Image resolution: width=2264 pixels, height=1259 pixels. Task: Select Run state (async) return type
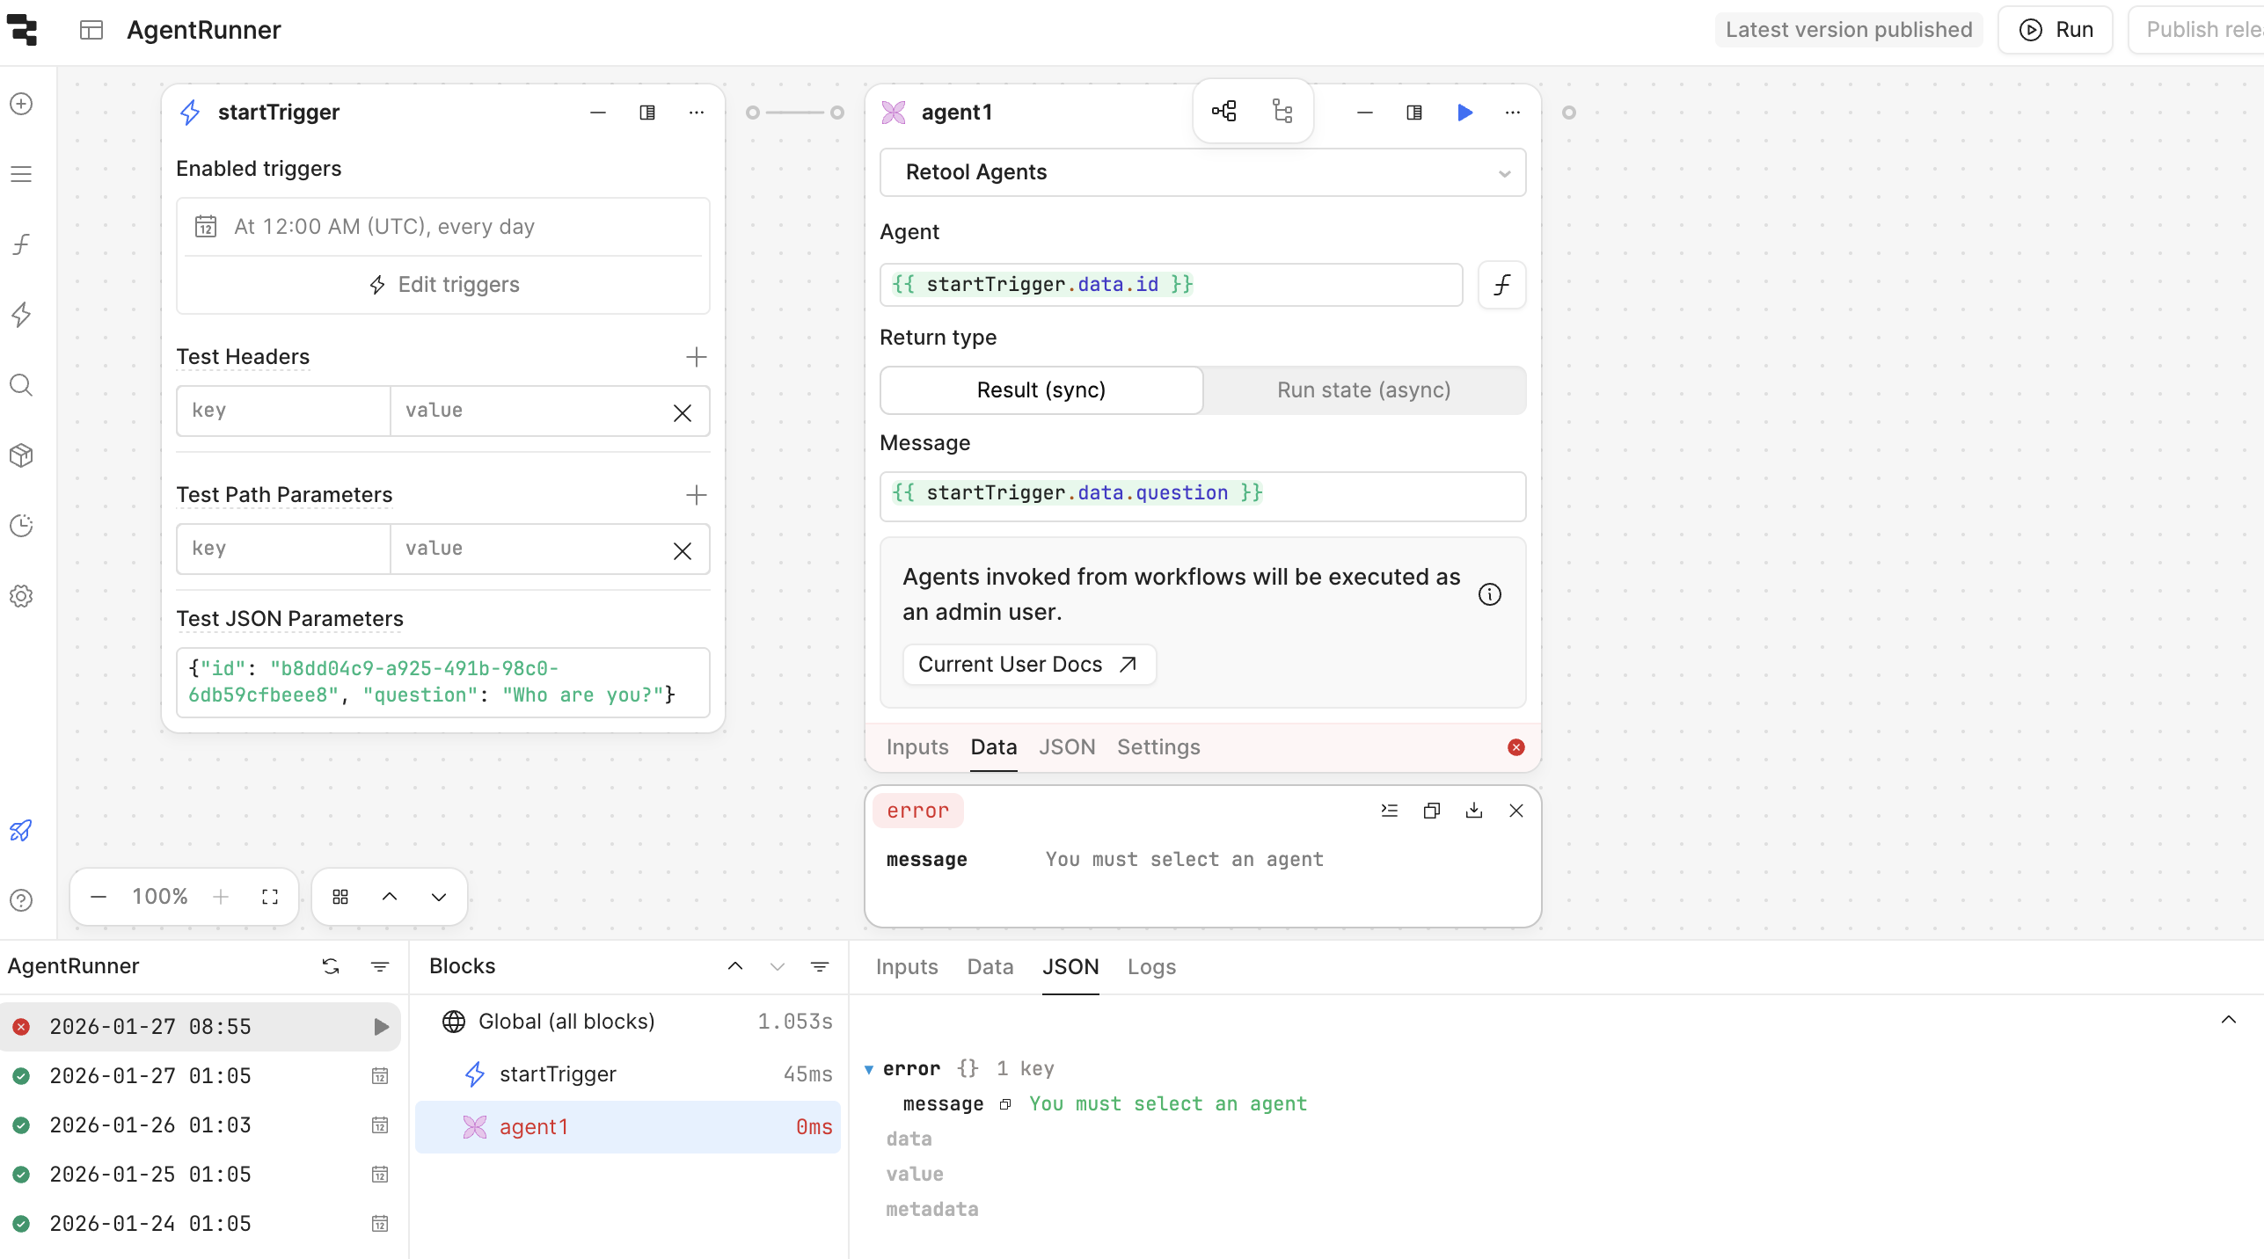pyautogui.click(x=1363, y=390)
